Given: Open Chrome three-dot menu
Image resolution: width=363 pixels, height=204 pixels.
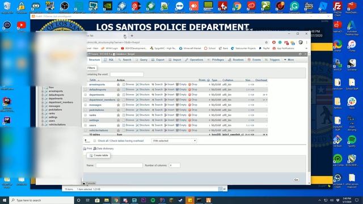Looking at the screenshot, I should click(306, 42).
